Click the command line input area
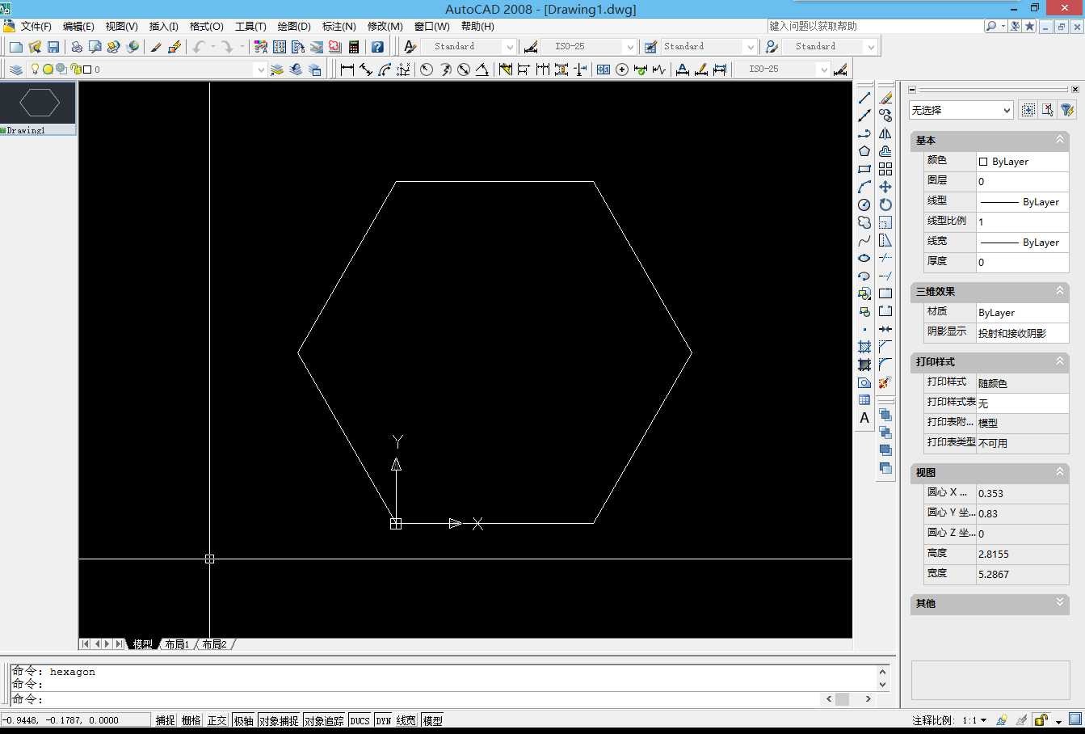This screenshot has height=734, width=1085. 416,699
